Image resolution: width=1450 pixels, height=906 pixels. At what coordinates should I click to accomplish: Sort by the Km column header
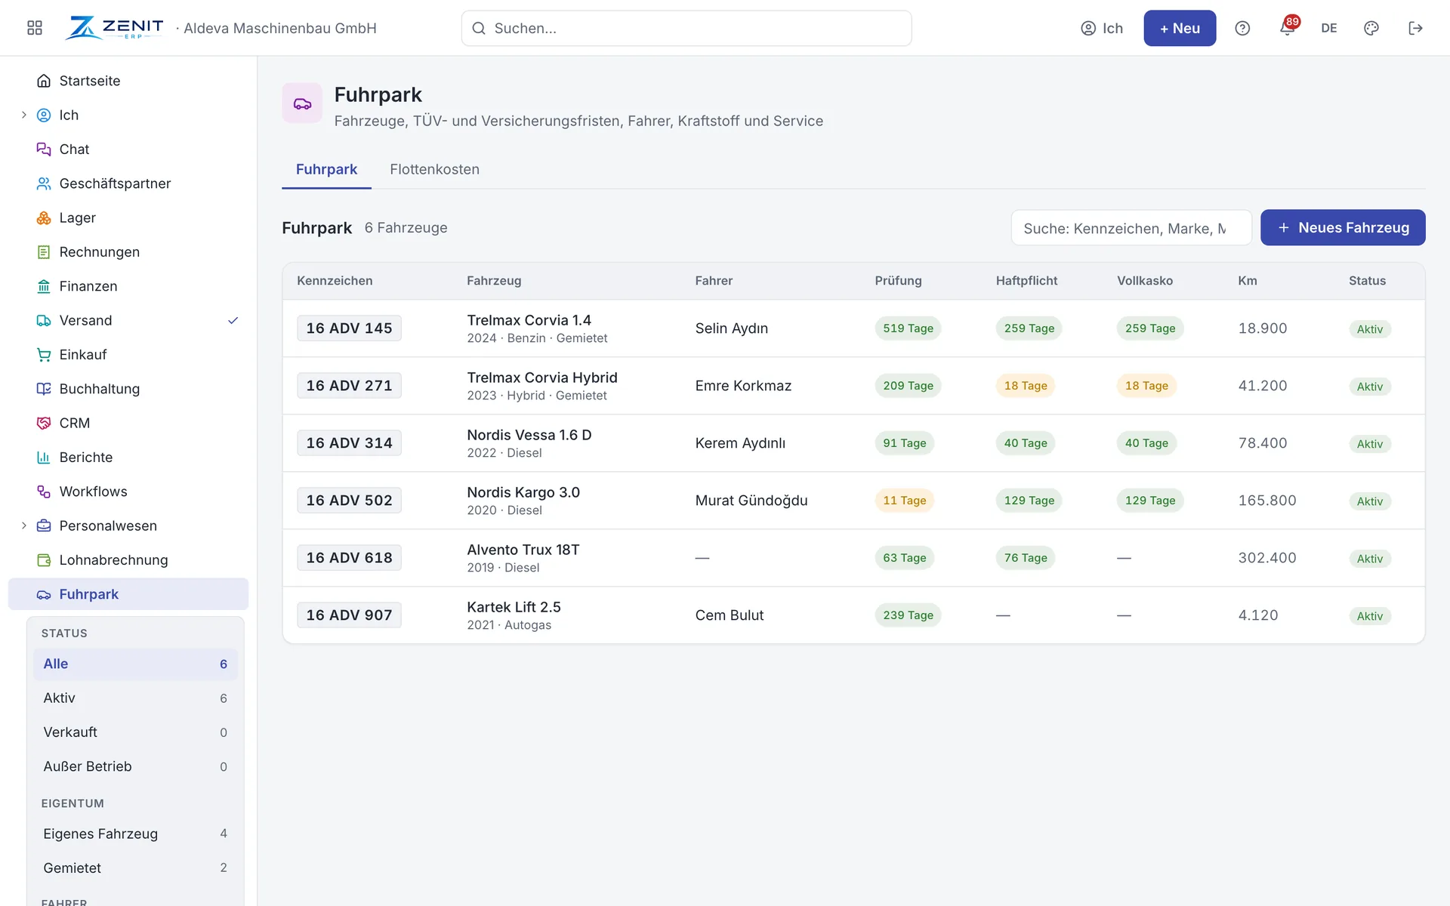pos(1247,281)
